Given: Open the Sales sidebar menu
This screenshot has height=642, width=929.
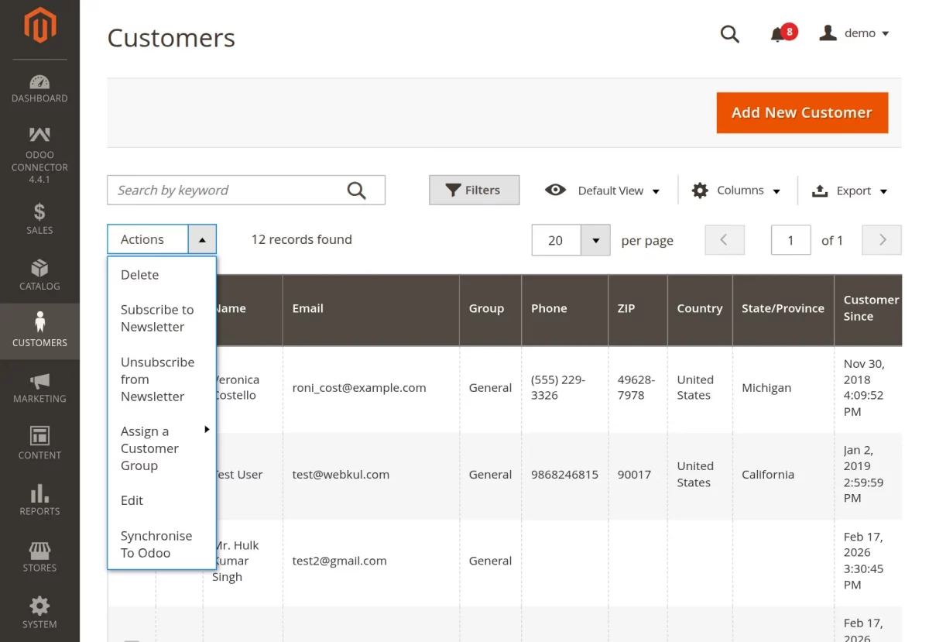Looking at the screenshot, I should (x=39, y=218).
